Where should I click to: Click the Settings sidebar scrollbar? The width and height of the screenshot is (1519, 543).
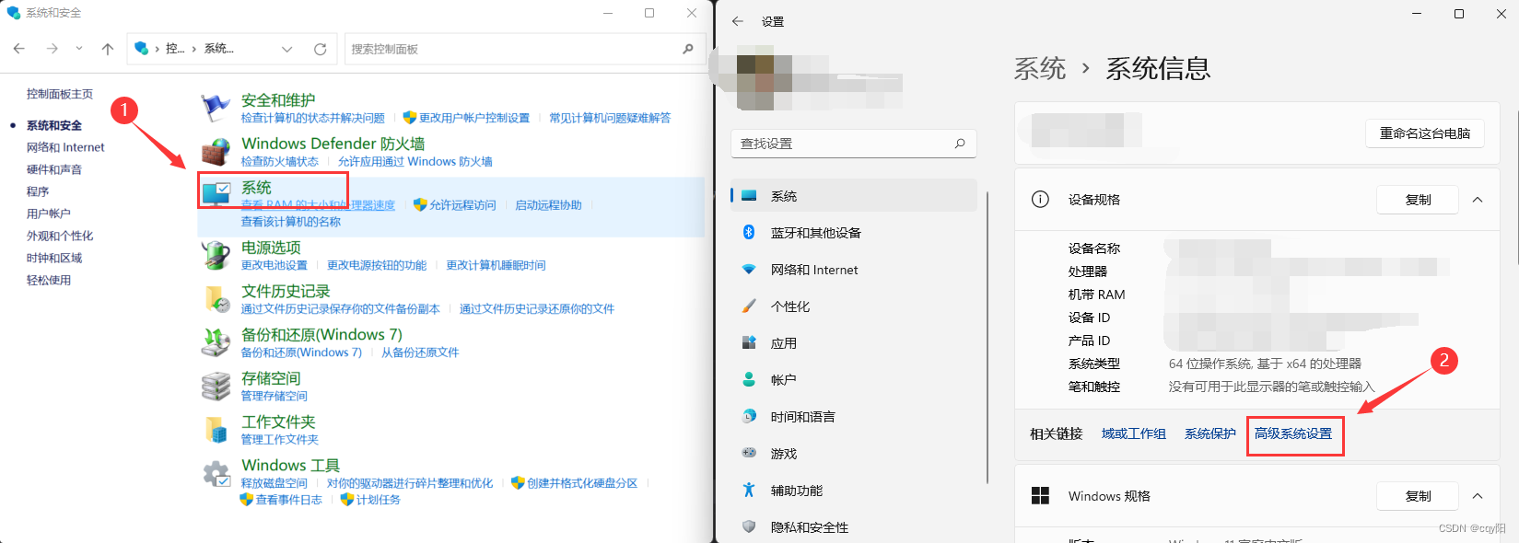click(x=987, y=337)
